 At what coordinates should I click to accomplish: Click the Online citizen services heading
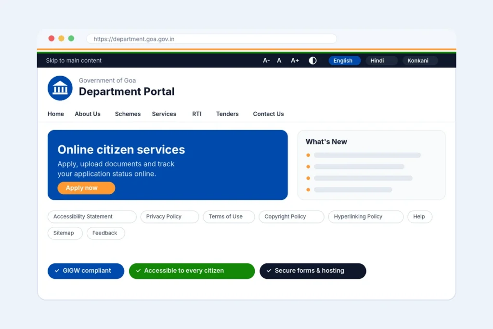click(x=121, y=150)
